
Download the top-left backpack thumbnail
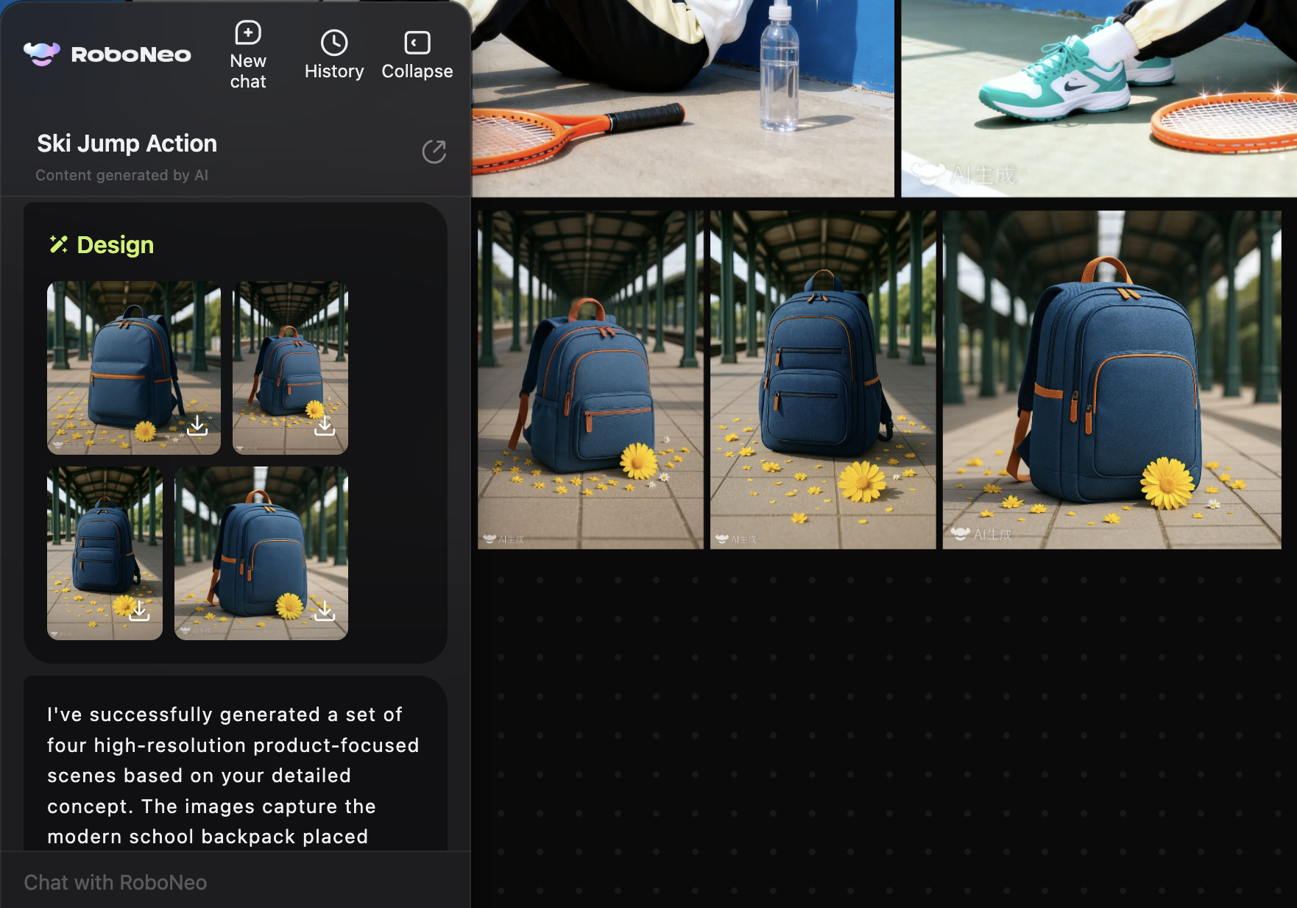[x=197, y=425]
